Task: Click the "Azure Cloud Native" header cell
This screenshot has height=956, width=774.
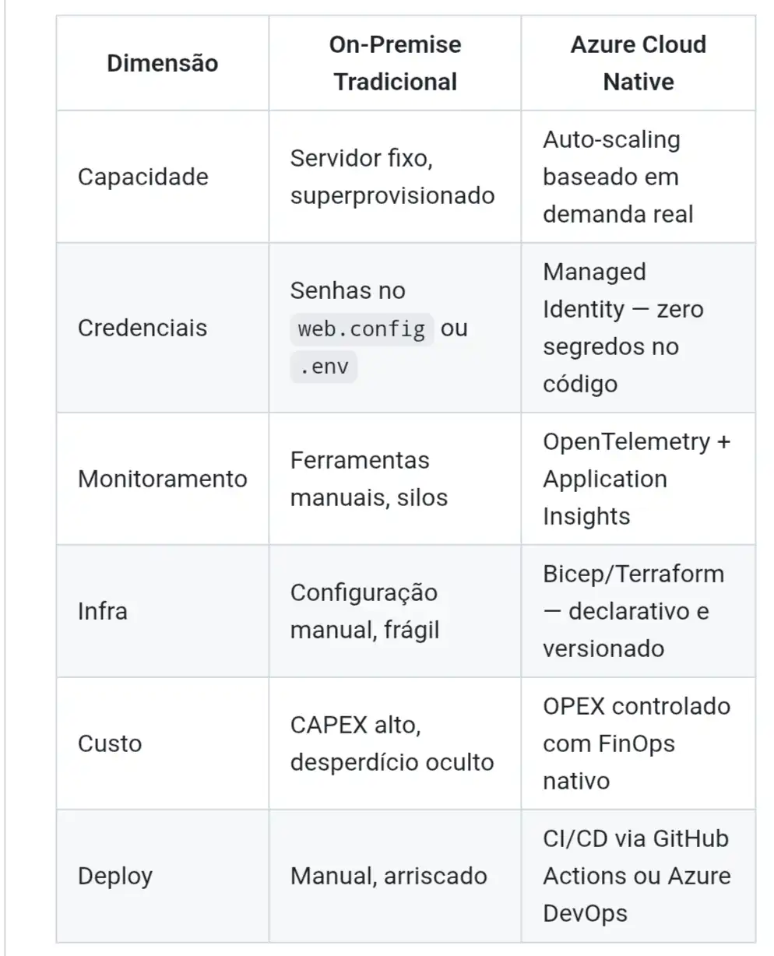Action: coord(638,63)
